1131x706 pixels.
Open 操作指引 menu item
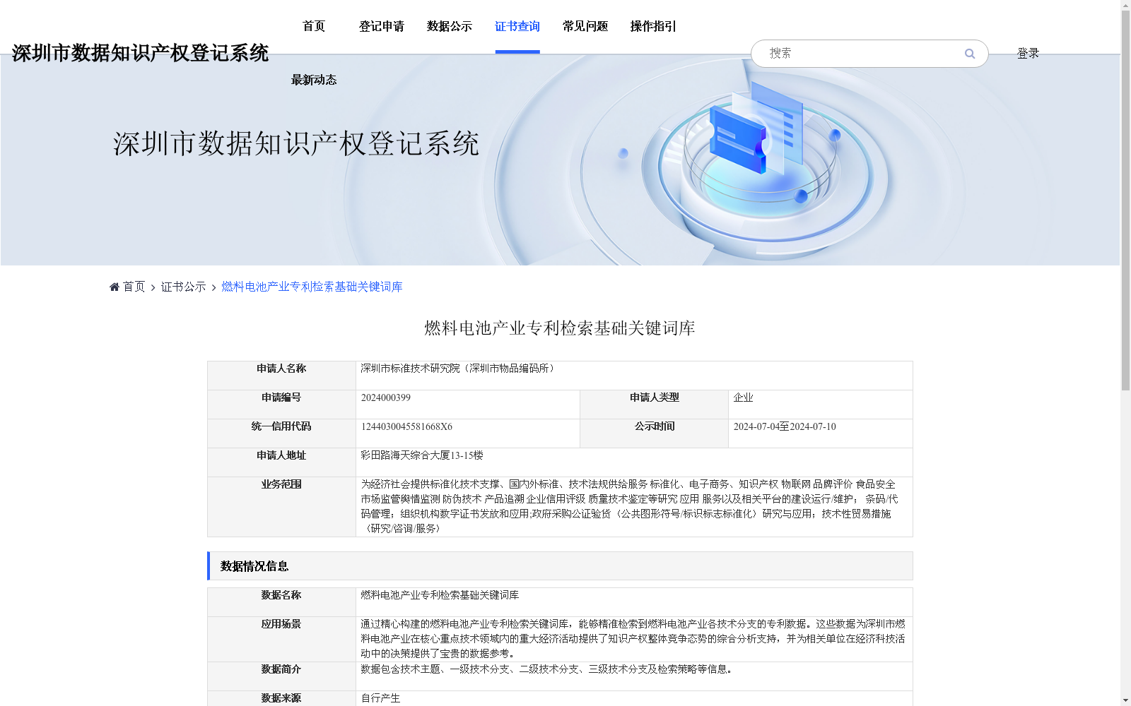click(x=653, y=26)
